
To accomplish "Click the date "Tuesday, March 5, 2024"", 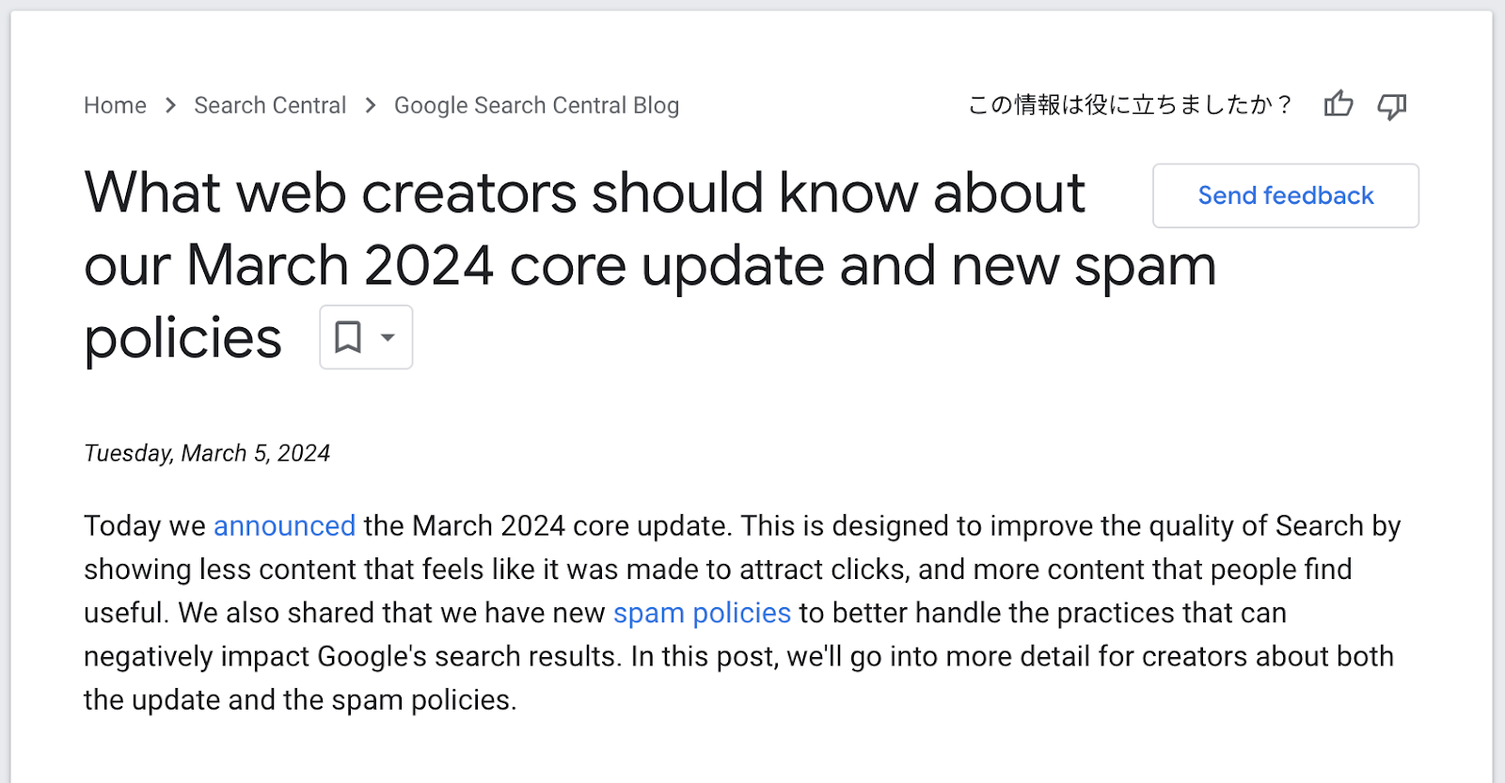I will pyautogui.click(x=207, y=453).
